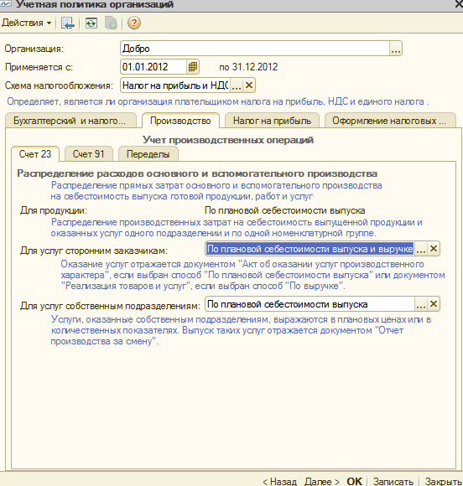Click the window title bar icon
This screenshot has height=486, width=463.
6,3
